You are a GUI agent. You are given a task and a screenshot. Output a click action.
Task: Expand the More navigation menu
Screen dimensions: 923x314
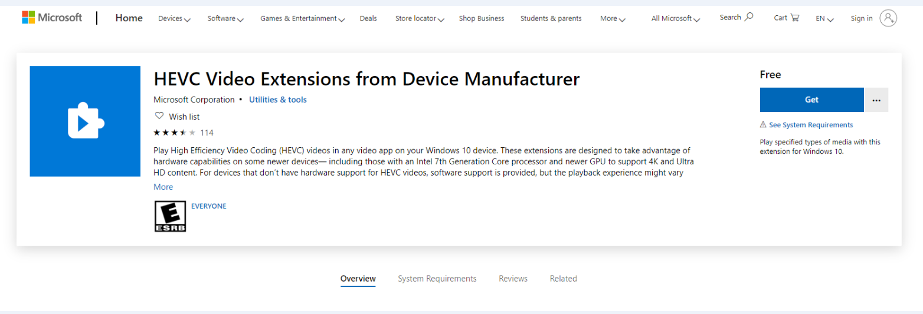(x=613, y=18)
